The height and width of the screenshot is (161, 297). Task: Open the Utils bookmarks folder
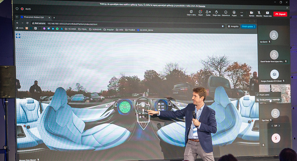(x=119, y=30)
